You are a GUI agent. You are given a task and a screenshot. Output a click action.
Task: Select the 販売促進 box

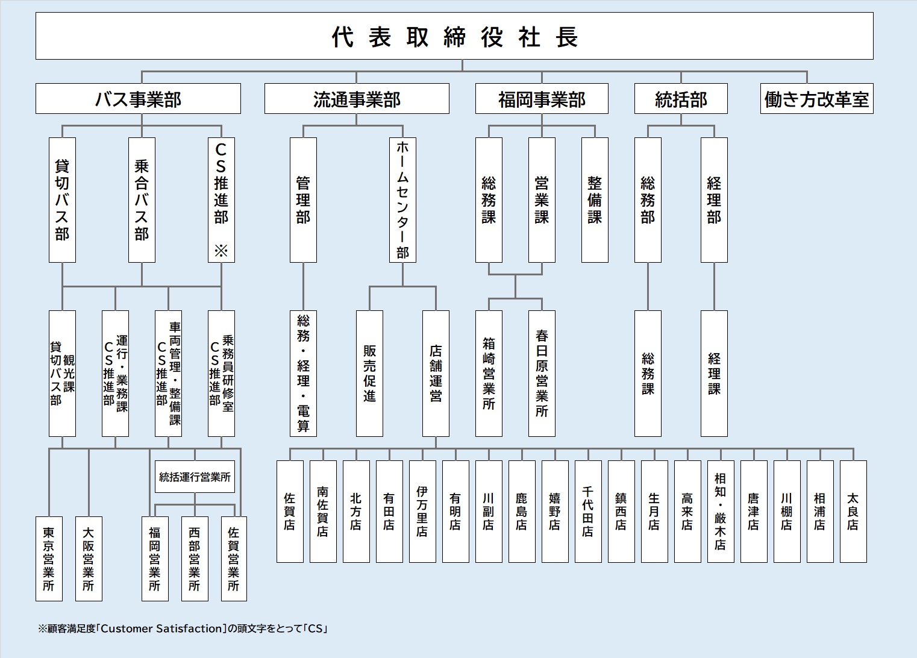[369, 374]
